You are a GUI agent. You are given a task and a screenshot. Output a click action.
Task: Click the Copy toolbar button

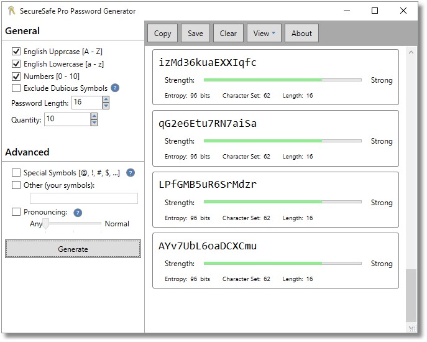162,34
